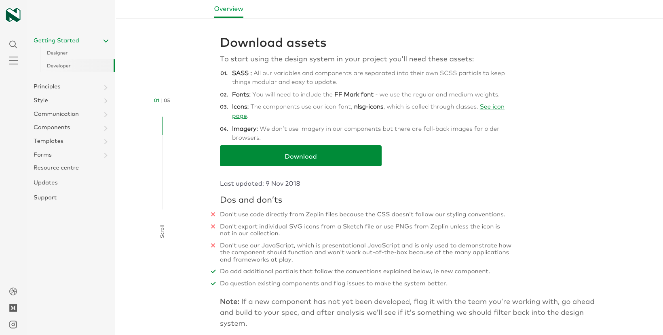Click the Nedbank logo icon

tap(13, 15)
